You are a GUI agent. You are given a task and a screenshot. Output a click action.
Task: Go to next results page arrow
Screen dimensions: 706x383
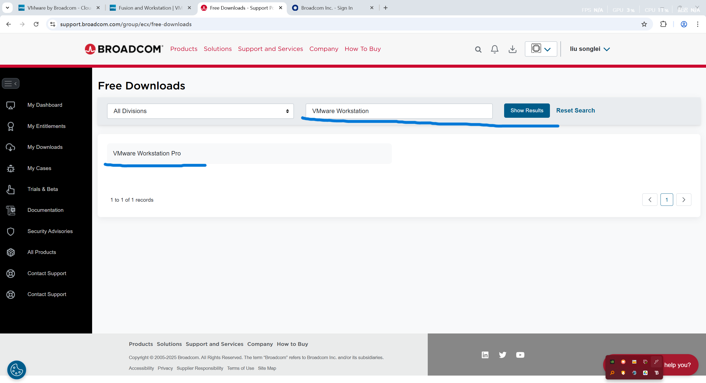tap(683, 200)
